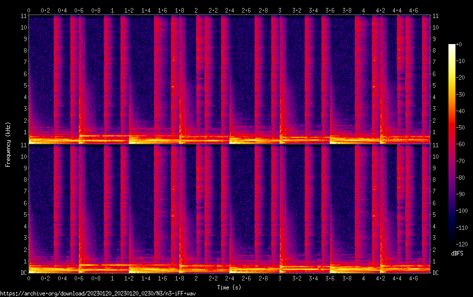The width and height of the screenshot is (473, 297).
Task: Click the "Frequency (kHz)" axis label
Action: (x=8, y=144)
